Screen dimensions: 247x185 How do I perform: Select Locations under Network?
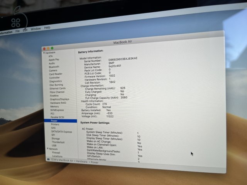coord(57,156)
